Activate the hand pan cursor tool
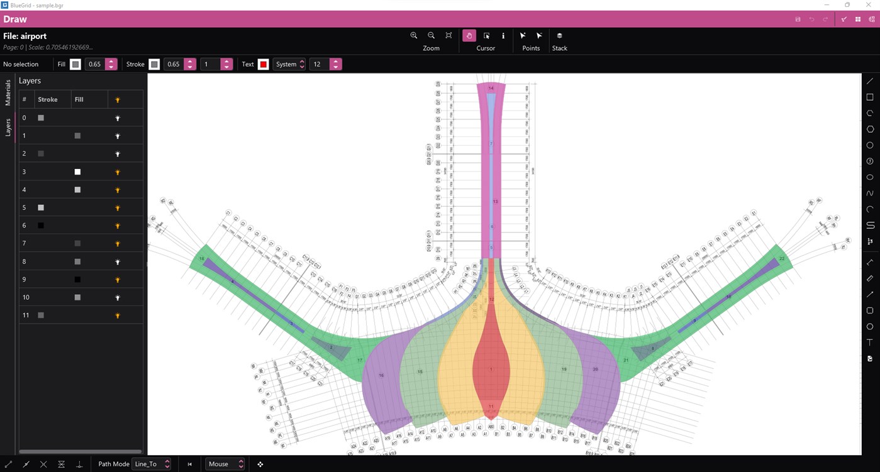 tap(469, 36)
